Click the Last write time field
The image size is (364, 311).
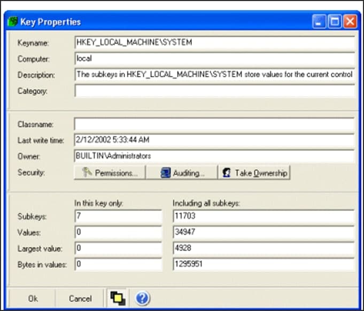(214, 141)
